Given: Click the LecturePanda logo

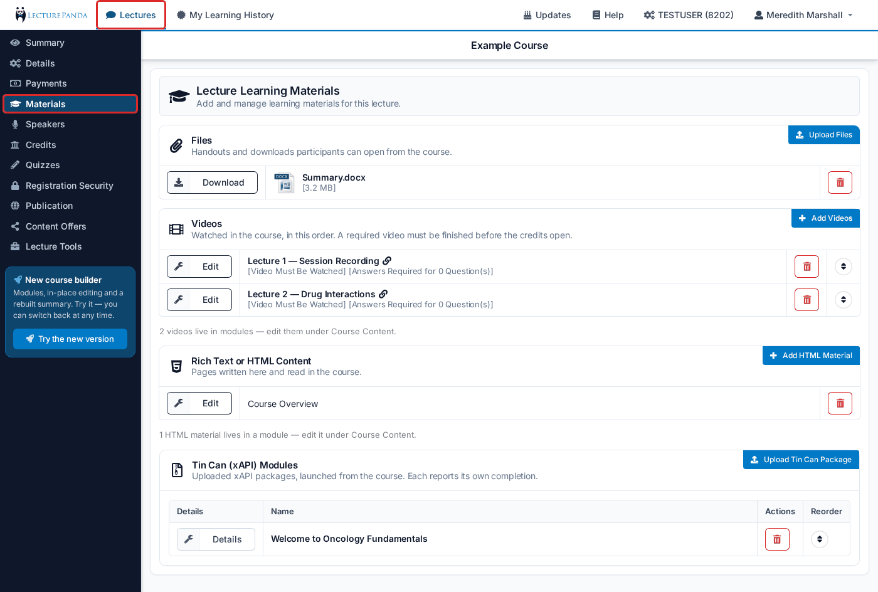Looking at the screenshot, I should (51, 15).
